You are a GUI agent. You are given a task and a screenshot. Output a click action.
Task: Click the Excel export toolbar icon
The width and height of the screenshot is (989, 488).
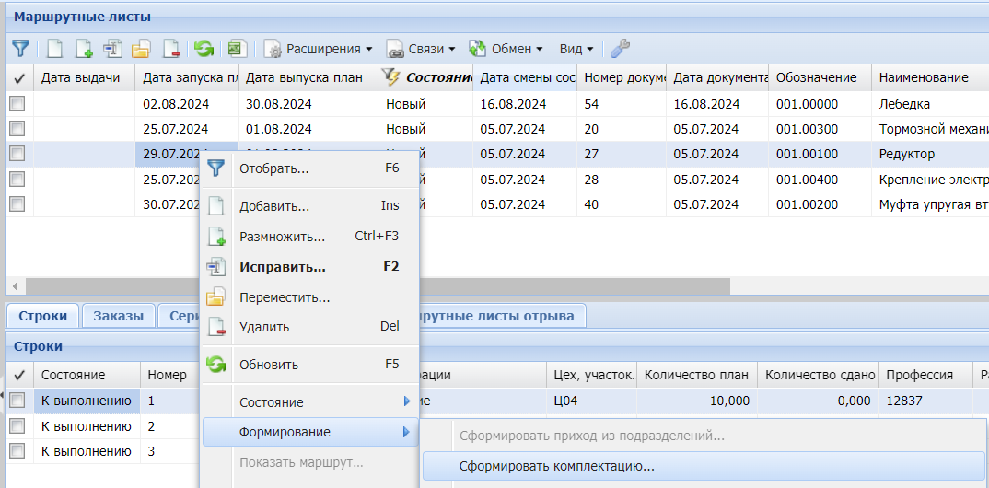pyautogui.click(x=236, y=49)
